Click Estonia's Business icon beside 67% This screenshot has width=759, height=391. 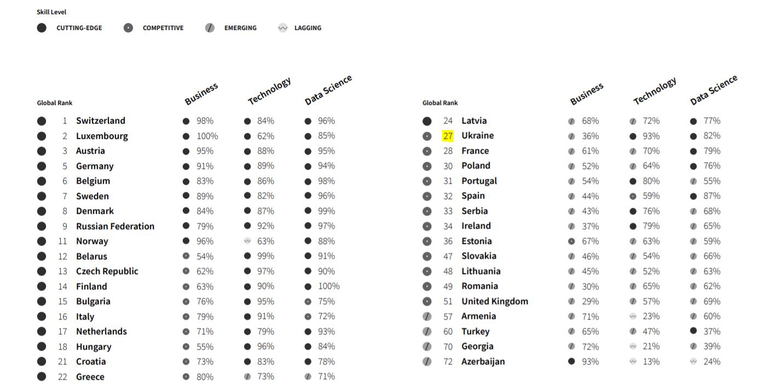click(x=571, y=241)
